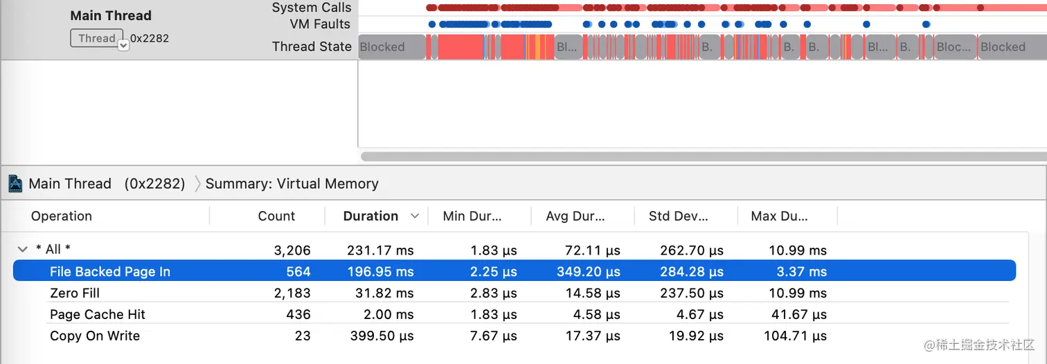Click the leftmost Blocked segment in Thread State

tap(391, 47)
